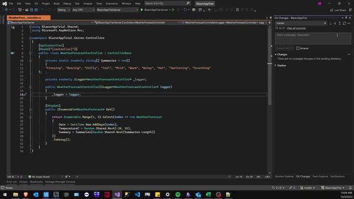
Task: Open the Any CPU platform dropdown
Action: point(84,10)
